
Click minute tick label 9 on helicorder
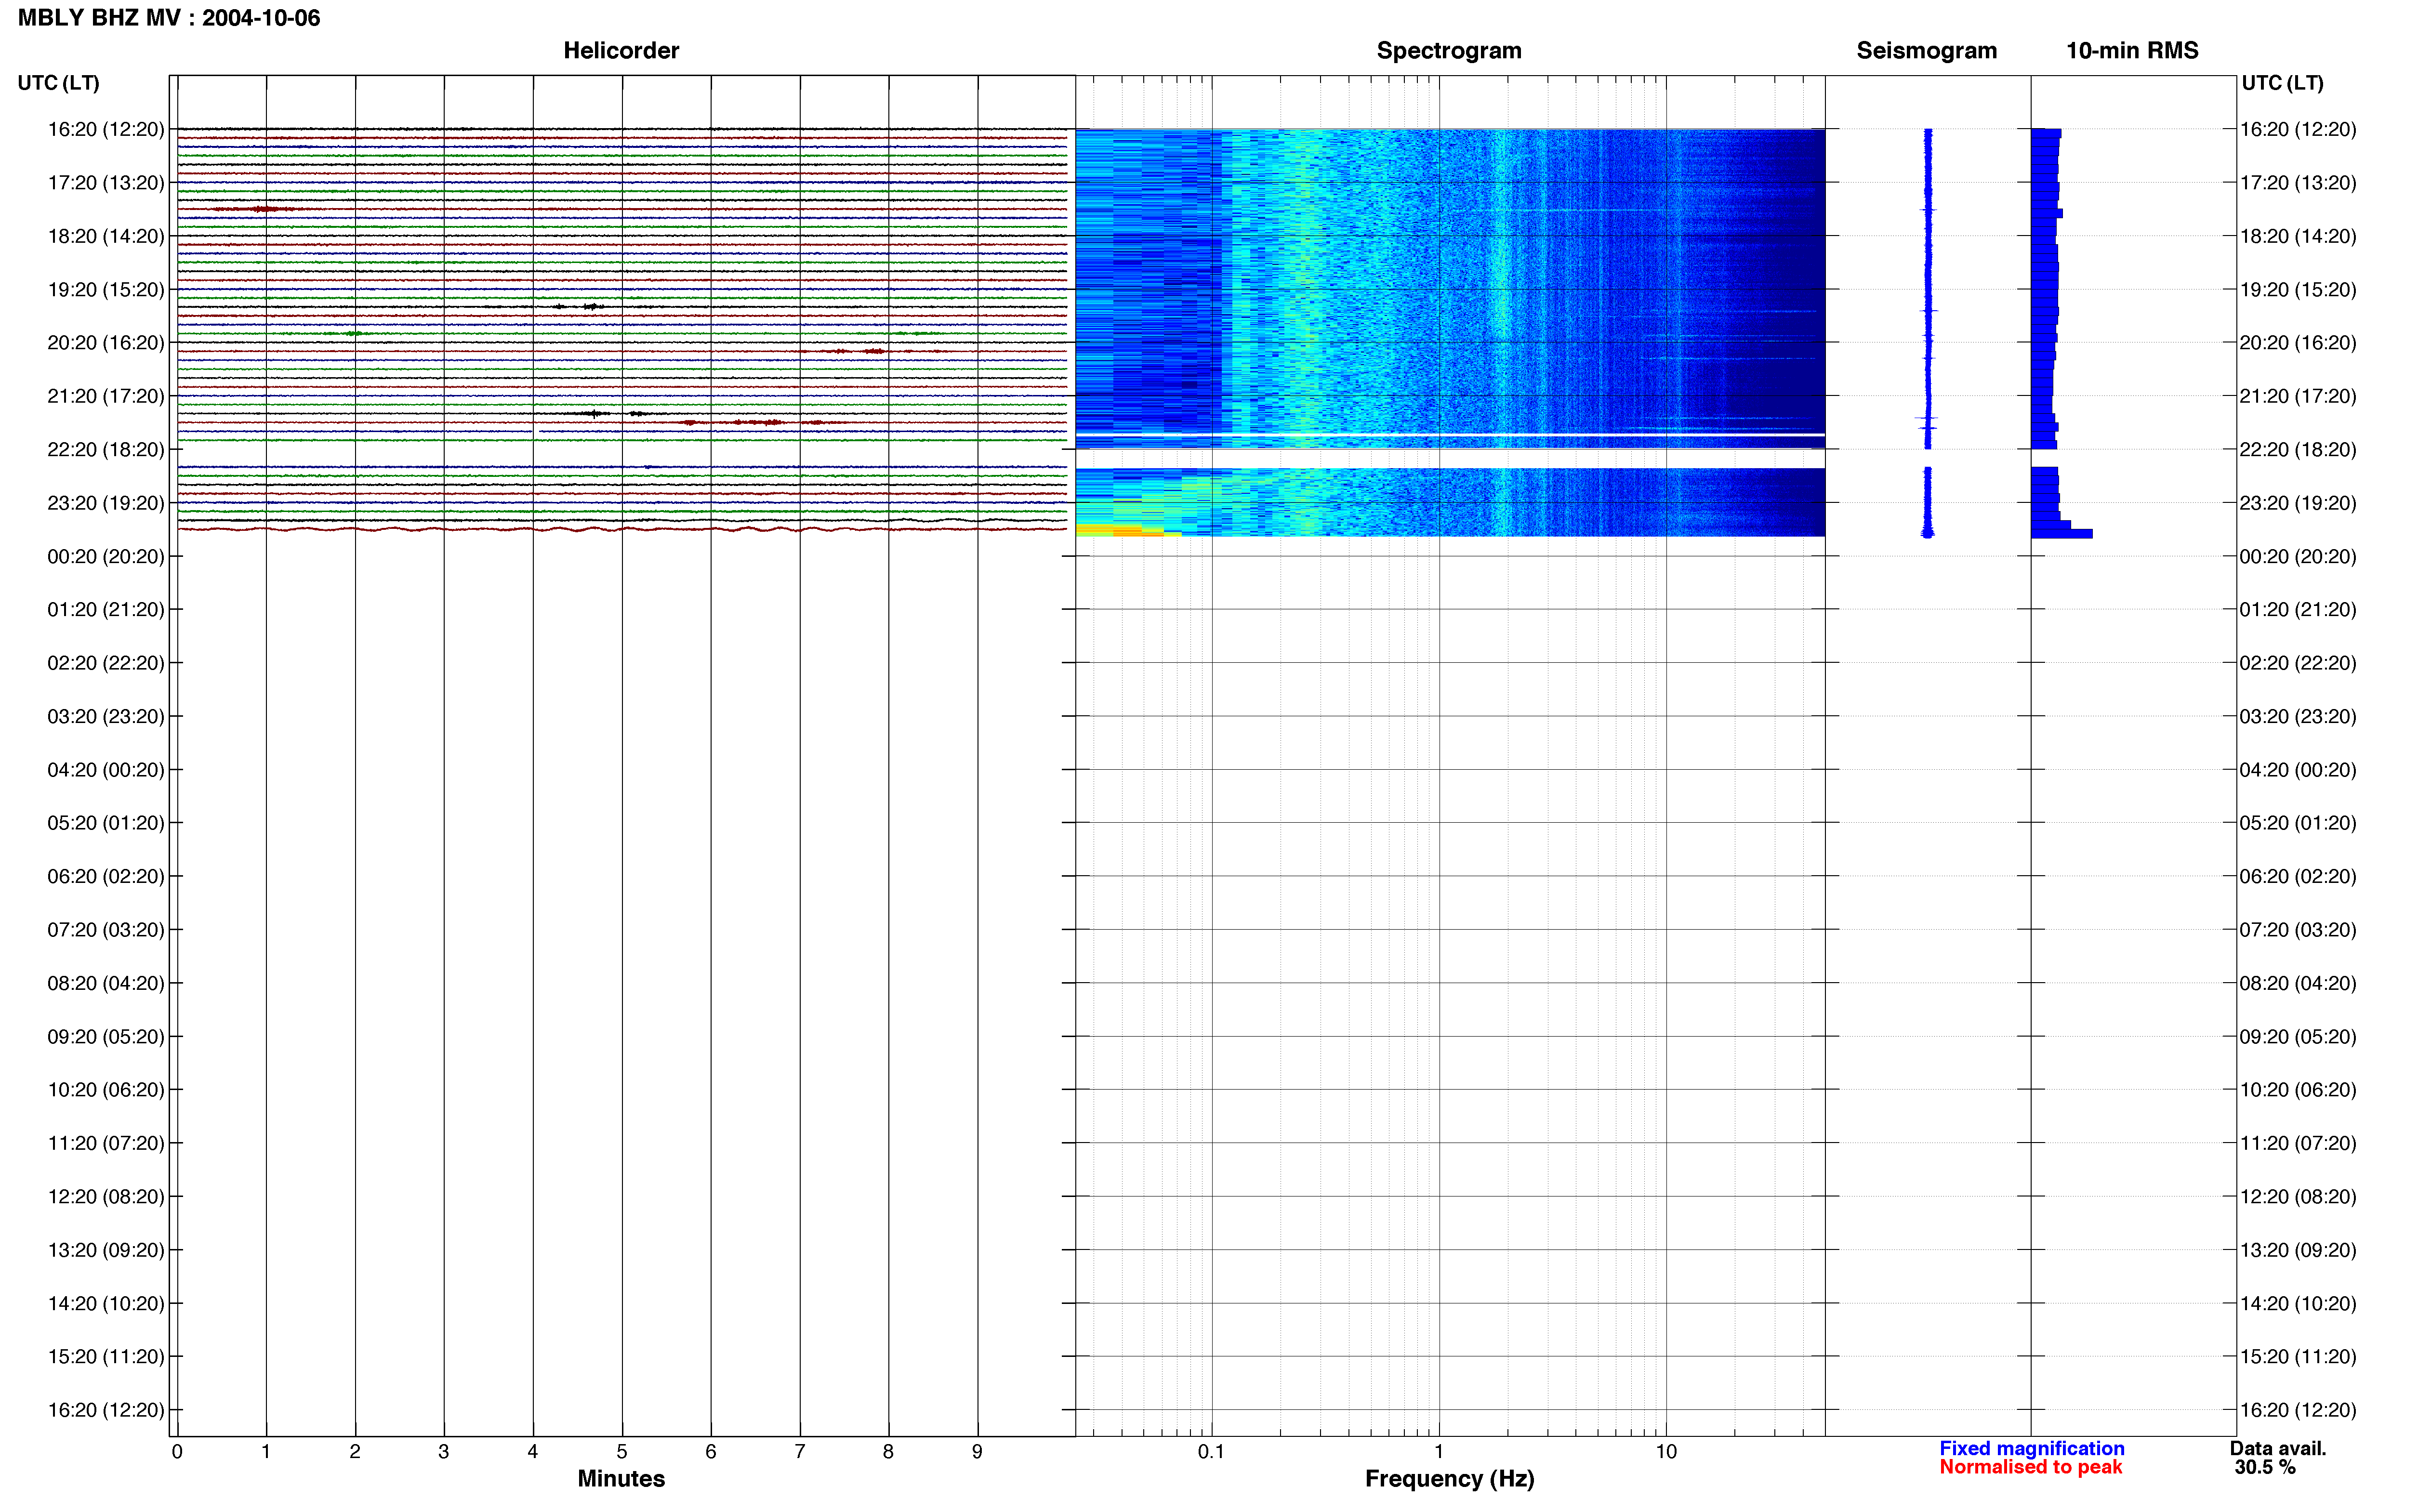[977, 1452]
